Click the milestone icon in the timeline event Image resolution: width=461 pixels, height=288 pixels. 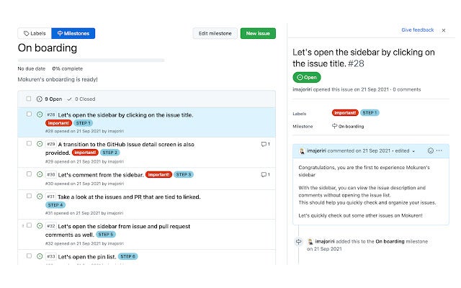coord(299,242)
